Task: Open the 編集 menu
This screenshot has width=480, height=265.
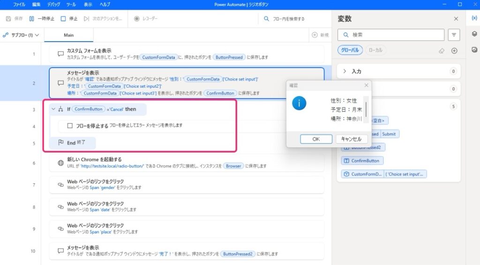Action: [x=36, y=4]
